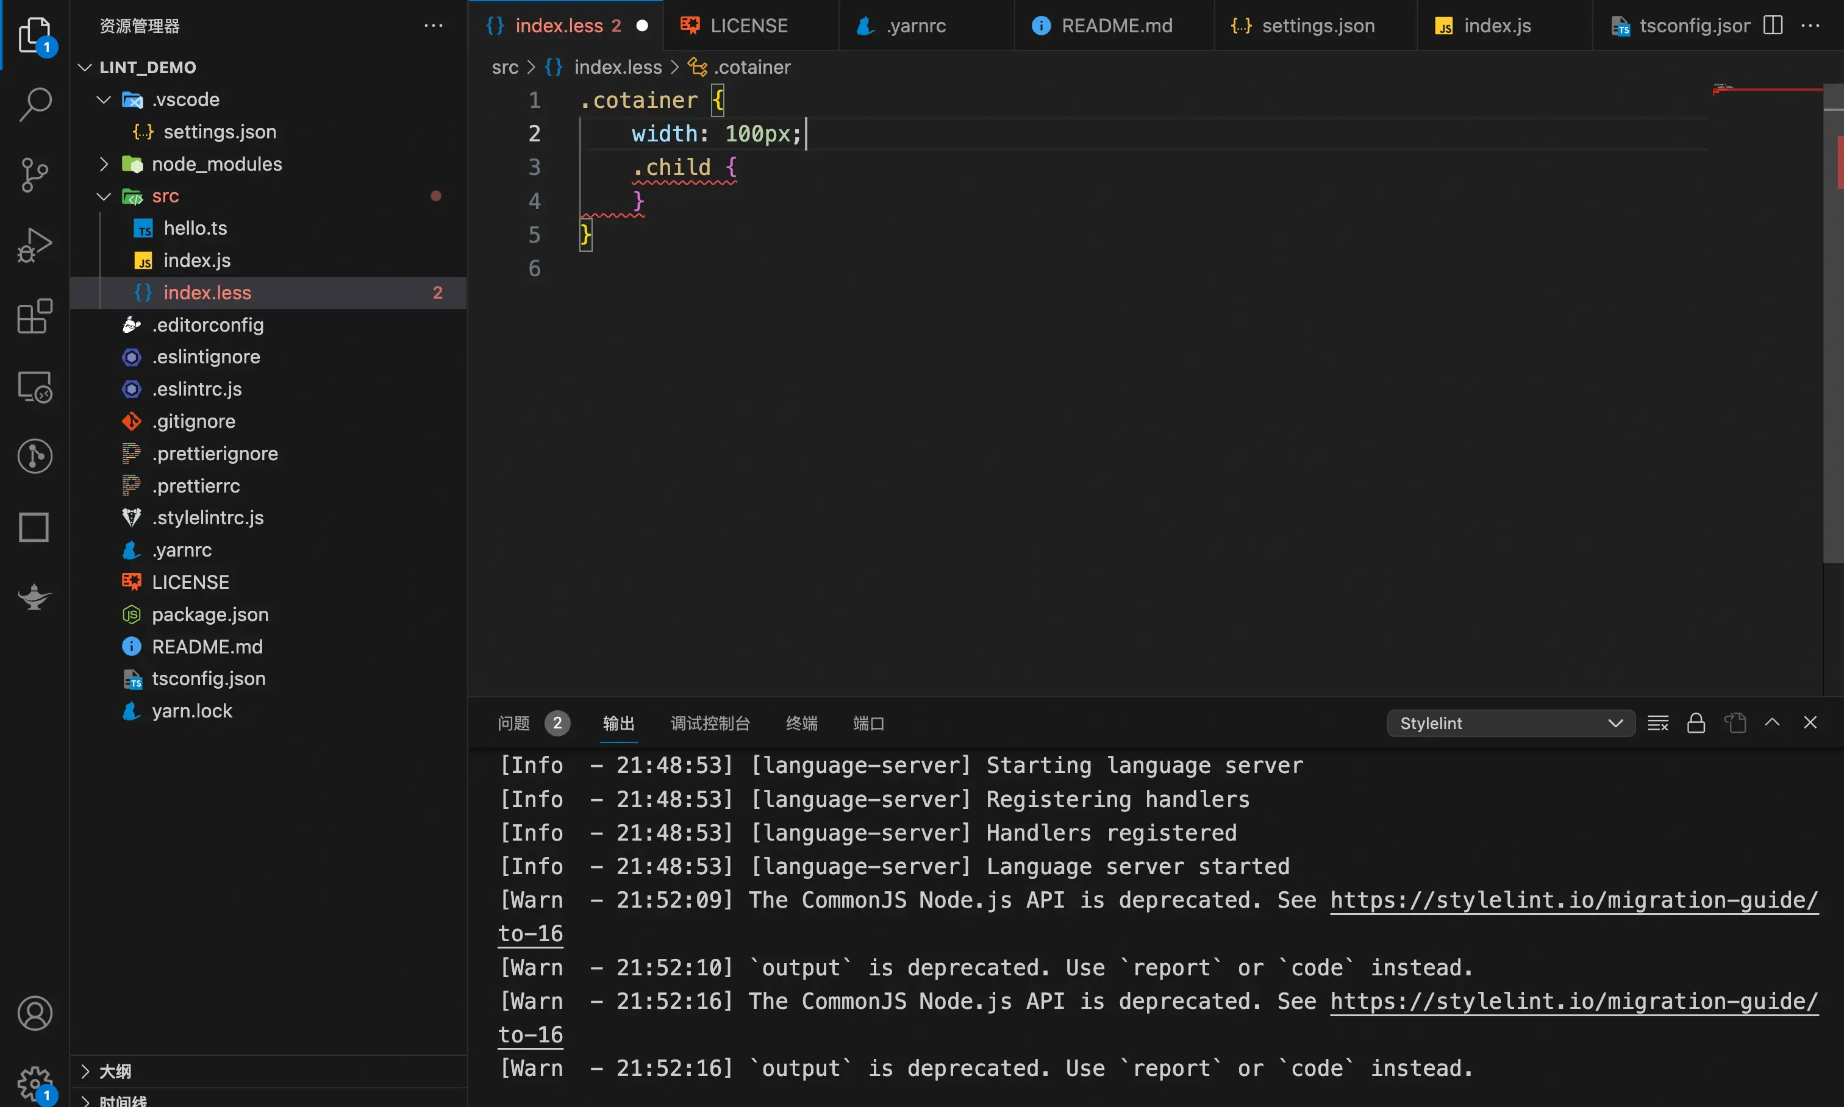Viewport: 1844px width, 1107px height.
Task: Open Run and Debug view
Action: (34, 244)
